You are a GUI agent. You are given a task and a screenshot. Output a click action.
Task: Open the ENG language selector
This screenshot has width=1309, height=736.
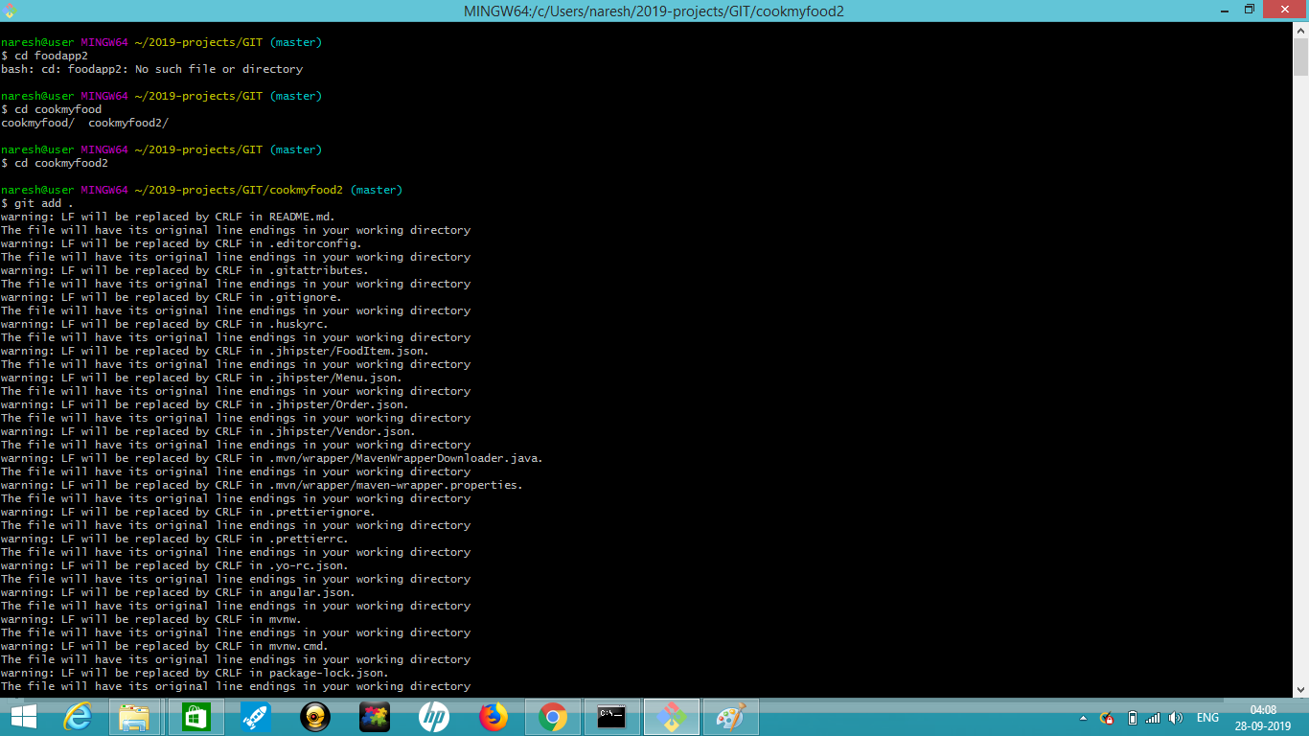tap(1206, 717)
